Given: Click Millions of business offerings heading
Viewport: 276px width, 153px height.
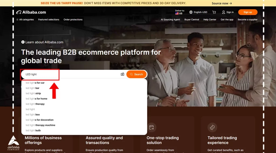Looking at the screenshot, I should pos(43,140).
